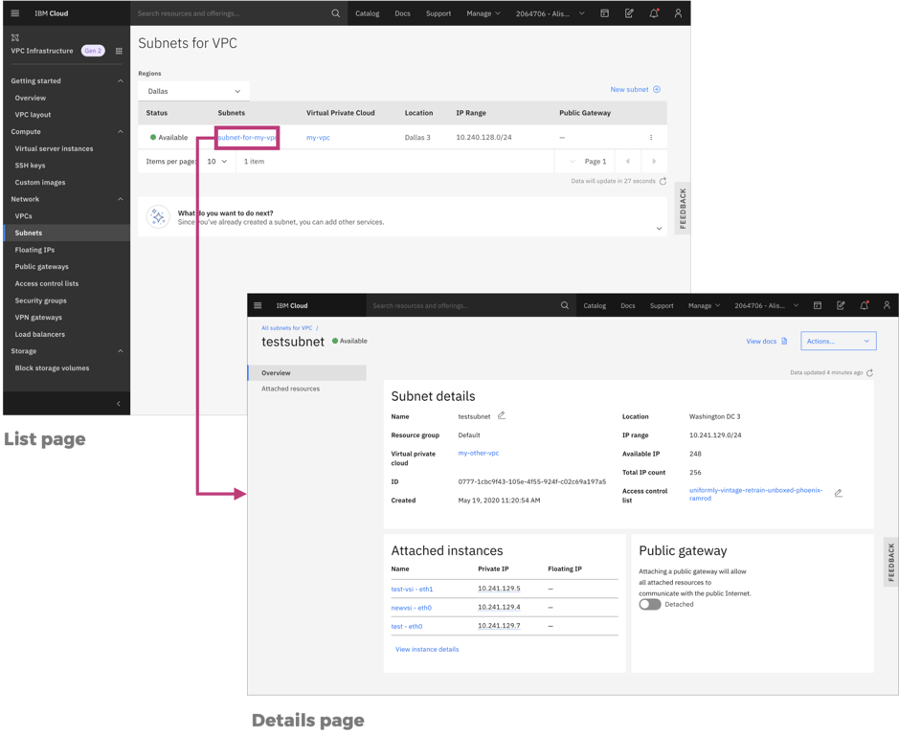Open Docs in List page header
The image size is (899, 735).
point(402,13)
